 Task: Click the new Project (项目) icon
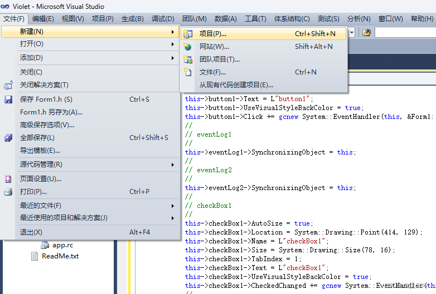pos(188,33)
